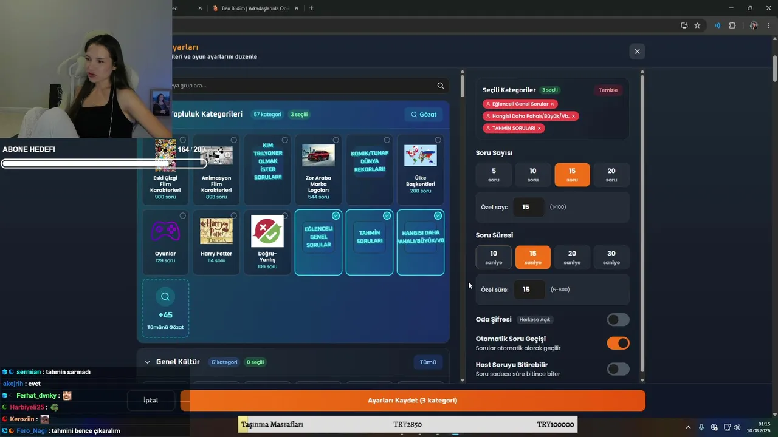Select the 15 soru option
The width and height of the screenshot is (778, 437).
[x=572, y=175]
